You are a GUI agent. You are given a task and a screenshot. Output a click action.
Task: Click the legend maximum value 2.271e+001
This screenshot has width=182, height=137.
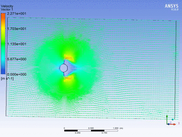17,14
